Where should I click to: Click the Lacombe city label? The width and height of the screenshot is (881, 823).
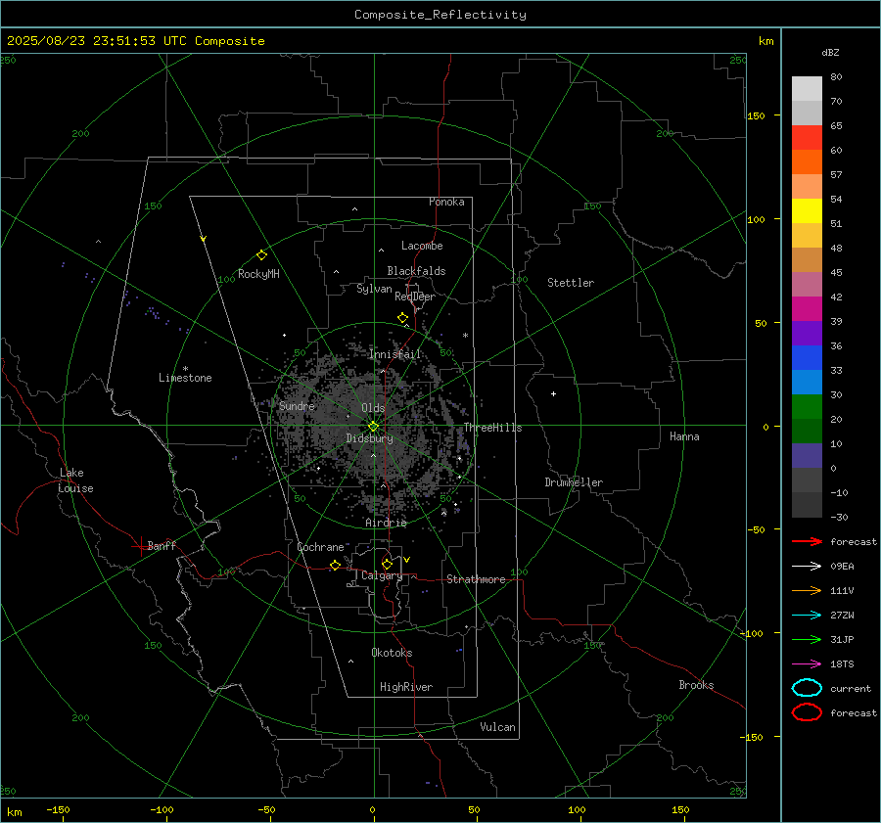422,246
